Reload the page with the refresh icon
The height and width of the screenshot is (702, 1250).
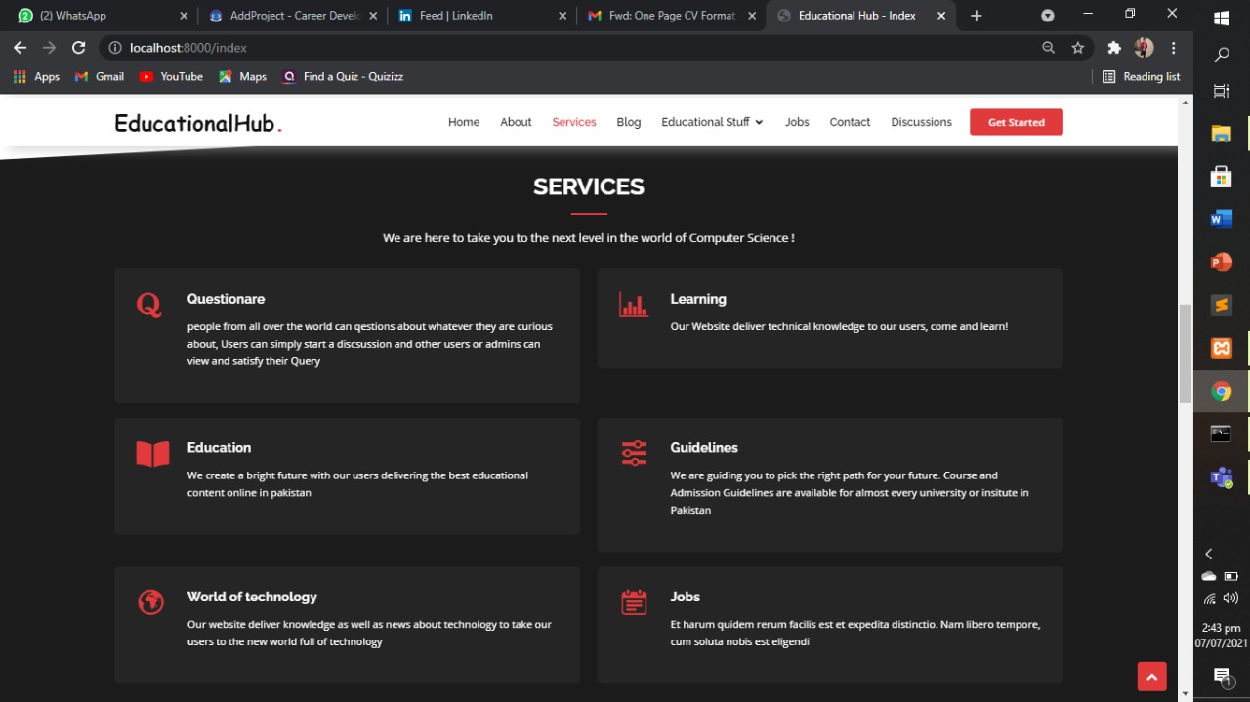click(79, 48)
